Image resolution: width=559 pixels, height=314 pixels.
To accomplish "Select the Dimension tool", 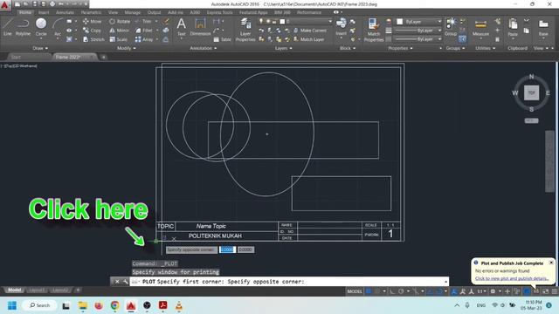I will (x=200, y=27).
